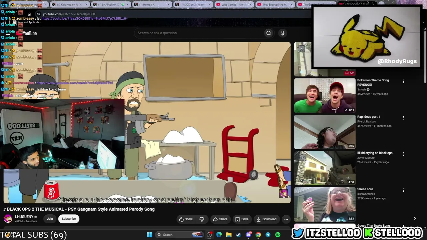This screenshot has width=427, height=240.
Task: Subscribe to the LHUGUENY channel
Action: pyautogui.click(x=69, y=219)
